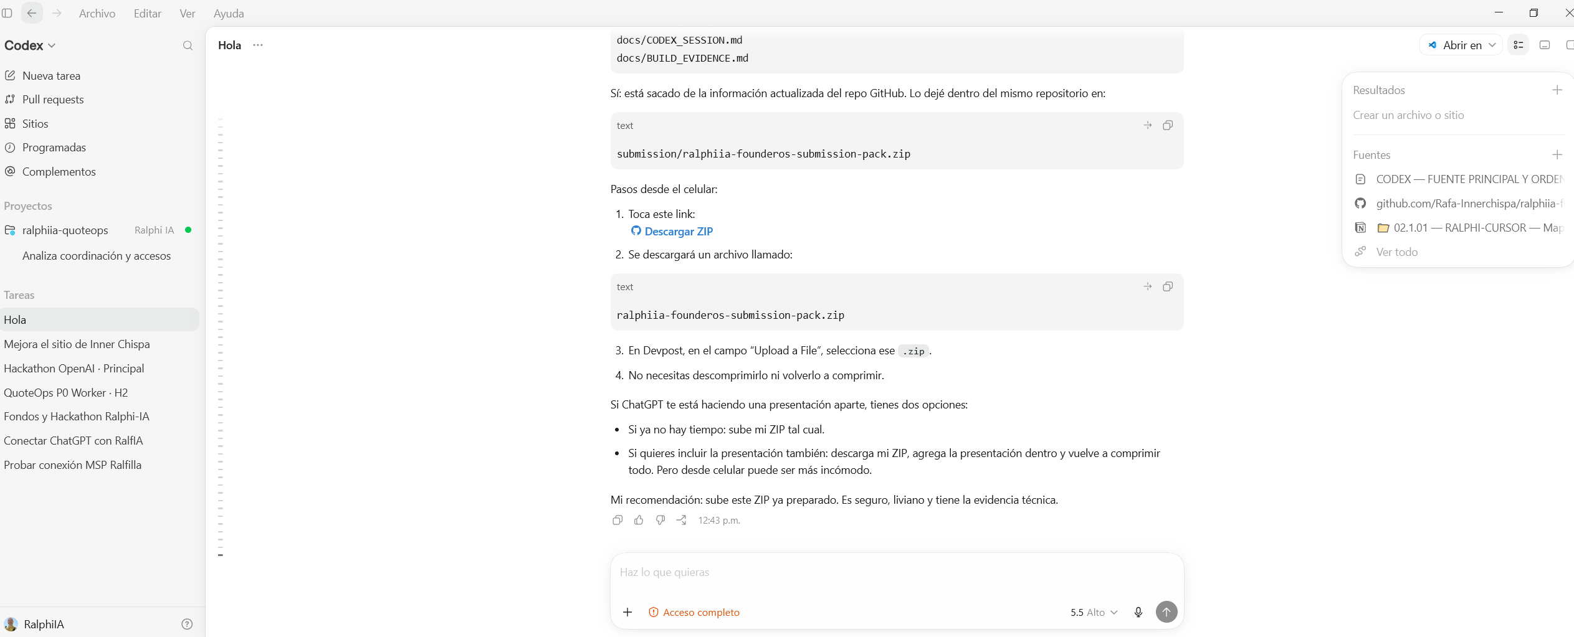Copy the submission zip path code block

[x=1168, y=125]
